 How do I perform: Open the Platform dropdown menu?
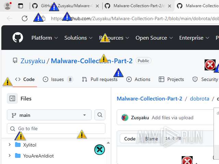click(44, 38)
